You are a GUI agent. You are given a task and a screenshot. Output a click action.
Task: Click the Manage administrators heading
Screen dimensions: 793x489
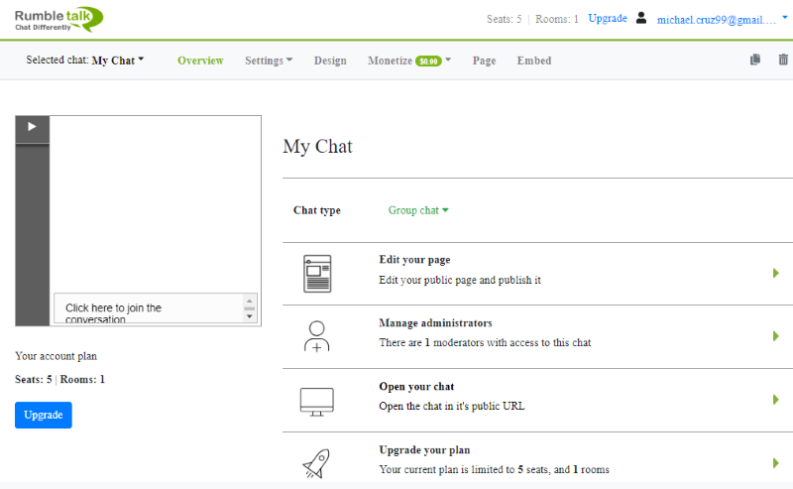click(435, 323)
